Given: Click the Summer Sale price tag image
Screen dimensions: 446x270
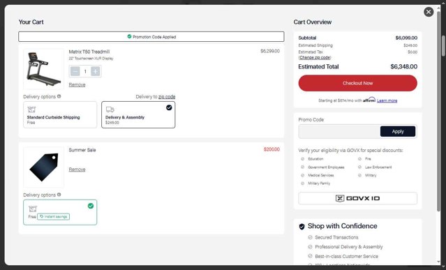Looking at the screenshot, I should point(43,167).
